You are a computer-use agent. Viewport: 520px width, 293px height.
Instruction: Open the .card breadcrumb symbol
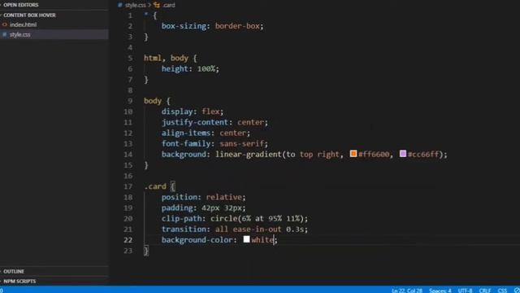(x=168, y=5)
